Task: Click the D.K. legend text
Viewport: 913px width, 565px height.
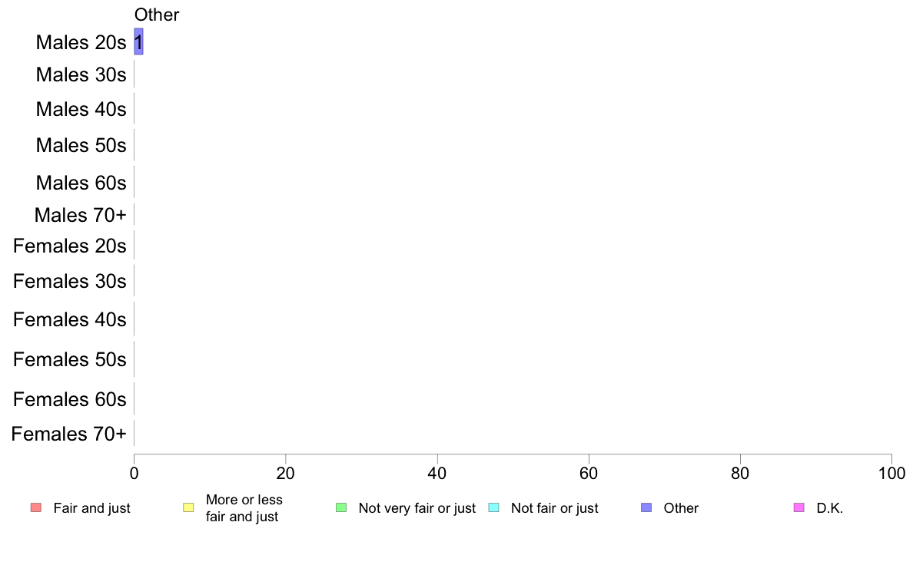Action: [x=830, y=508]
